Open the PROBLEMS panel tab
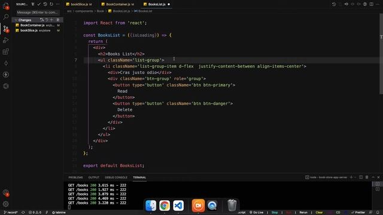Image resolution: width=383 pixels, height=215 pixels. 75,177
